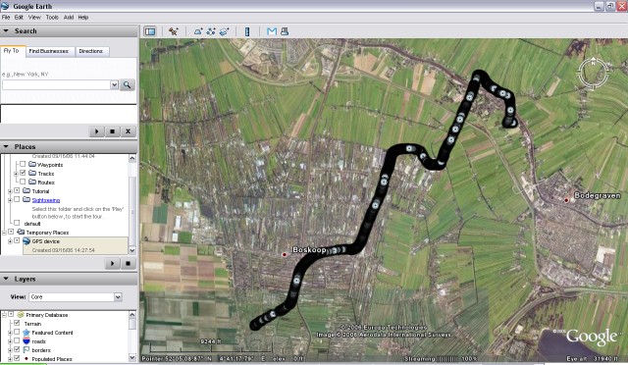Viewport: 628px width, 365px height.
Task: Toggle the default item checkbox
Action: pos(17,223)
